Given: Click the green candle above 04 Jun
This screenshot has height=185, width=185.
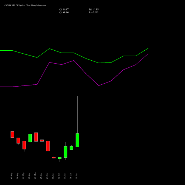Looking at the screenshot, I should [x=71, y=148].
